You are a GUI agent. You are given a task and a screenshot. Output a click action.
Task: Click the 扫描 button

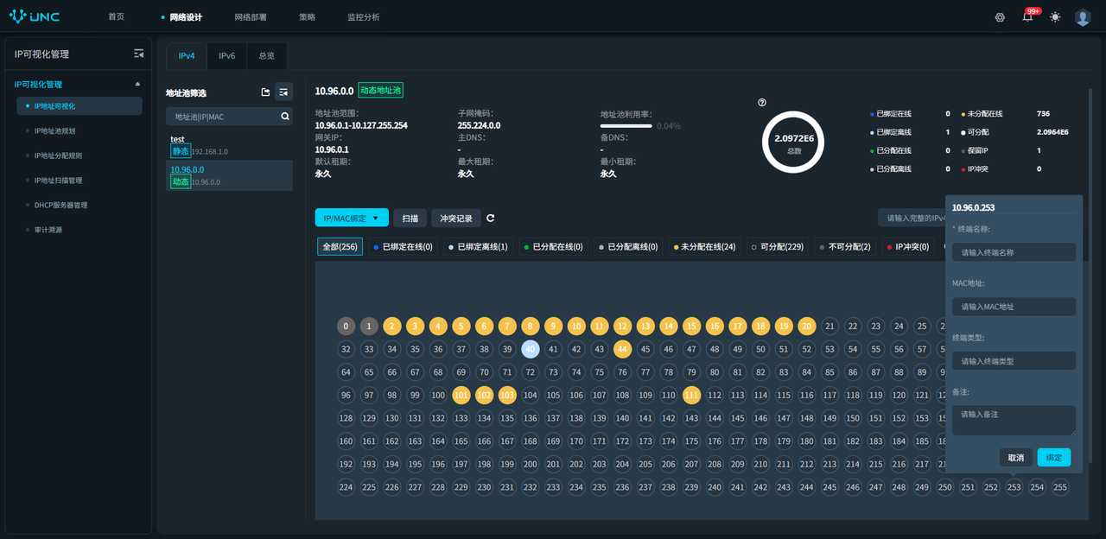coord(410,219)
